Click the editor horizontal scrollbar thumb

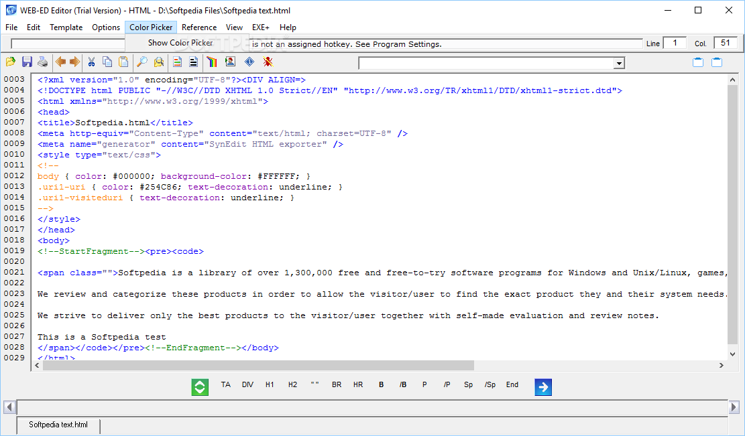pos(258,365)
